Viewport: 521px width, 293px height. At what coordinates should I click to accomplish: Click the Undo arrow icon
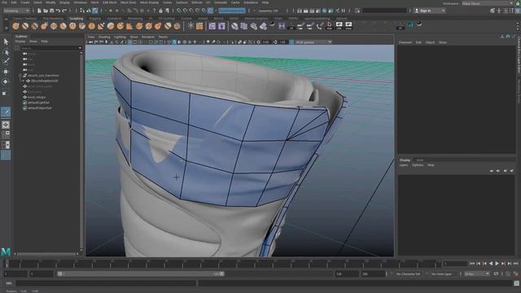pyautogui.click(x=58, y=11)
